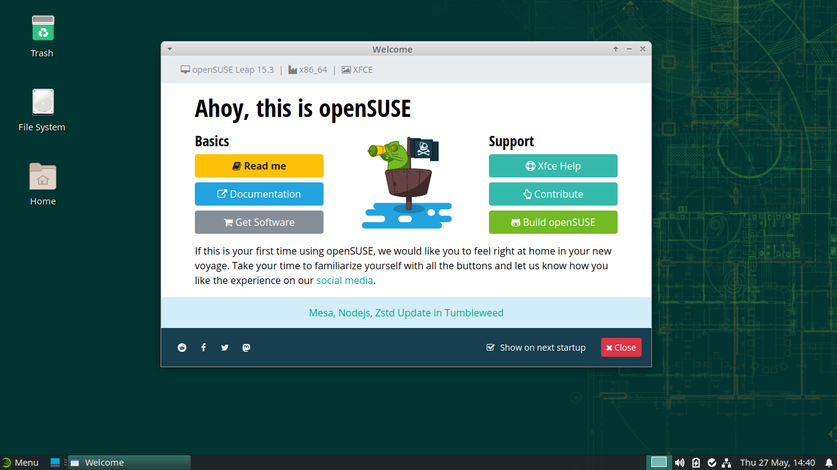Select the Welcome taskbar window entry

coord(129,463)
